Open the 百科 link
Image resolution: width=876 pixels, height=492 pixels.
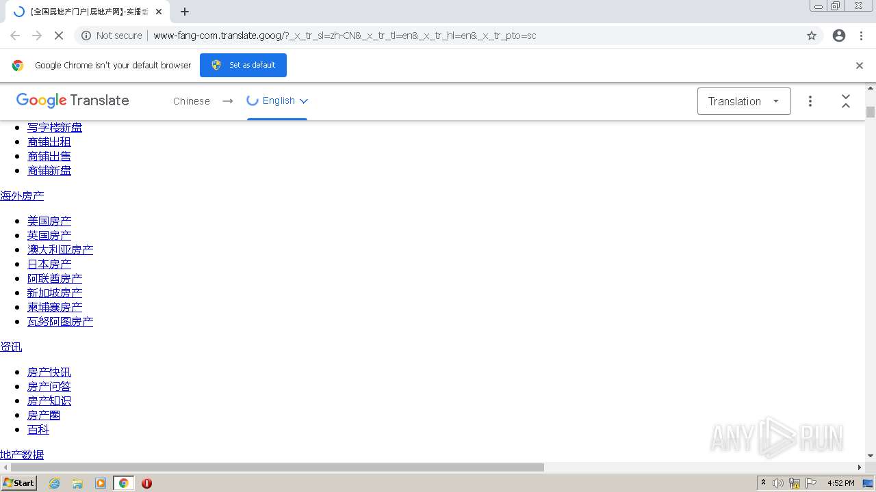point(38,429)
